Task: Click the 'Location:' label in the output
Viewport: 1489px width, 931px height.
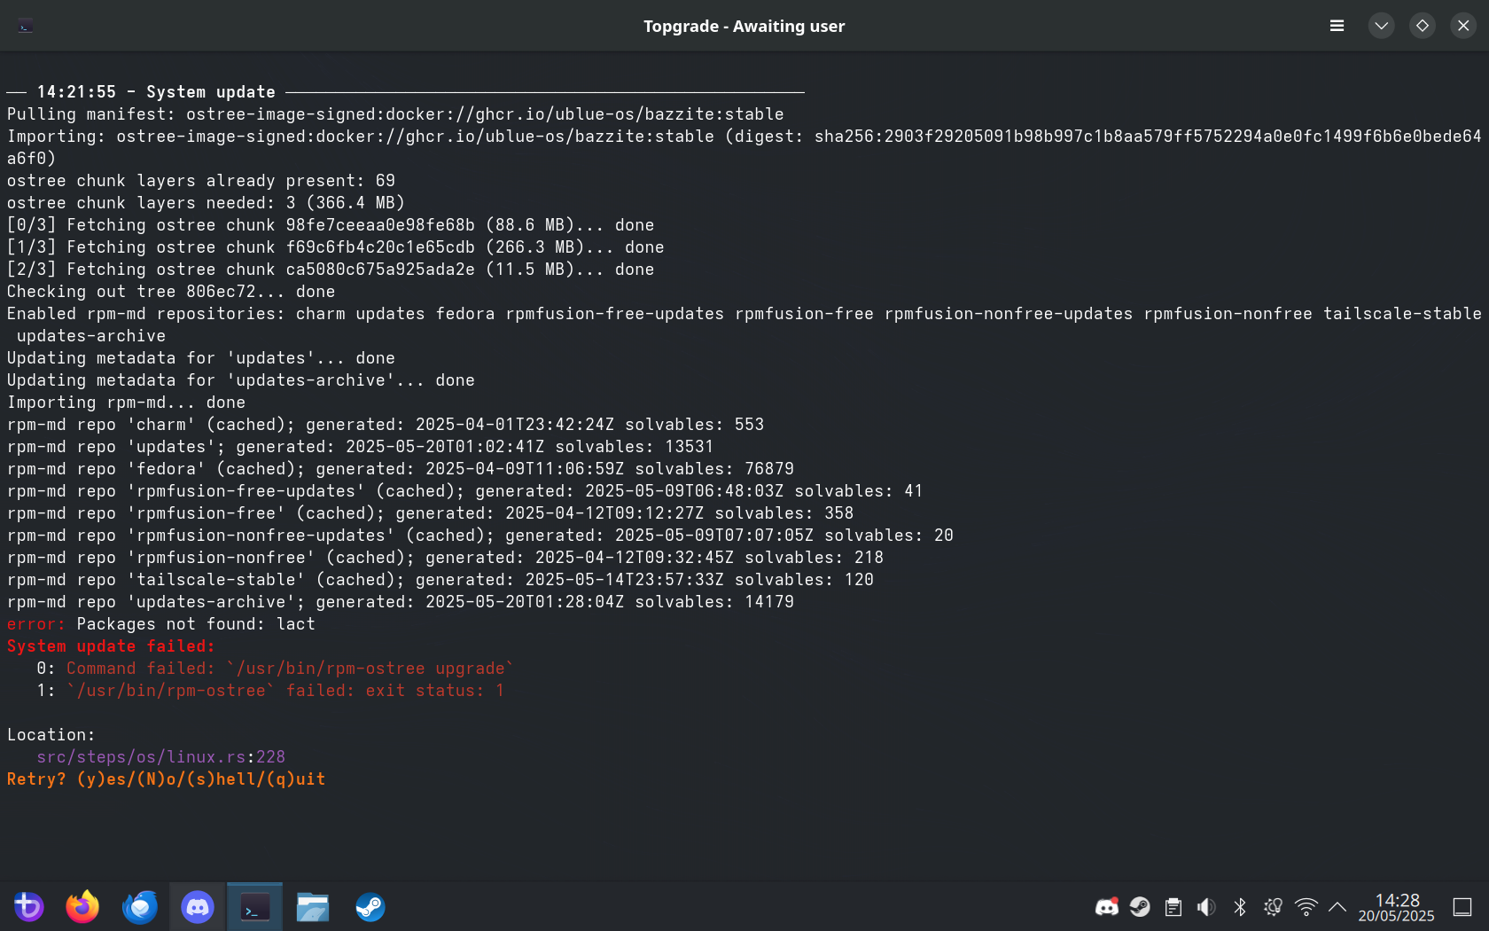Action: coord(51,735)
